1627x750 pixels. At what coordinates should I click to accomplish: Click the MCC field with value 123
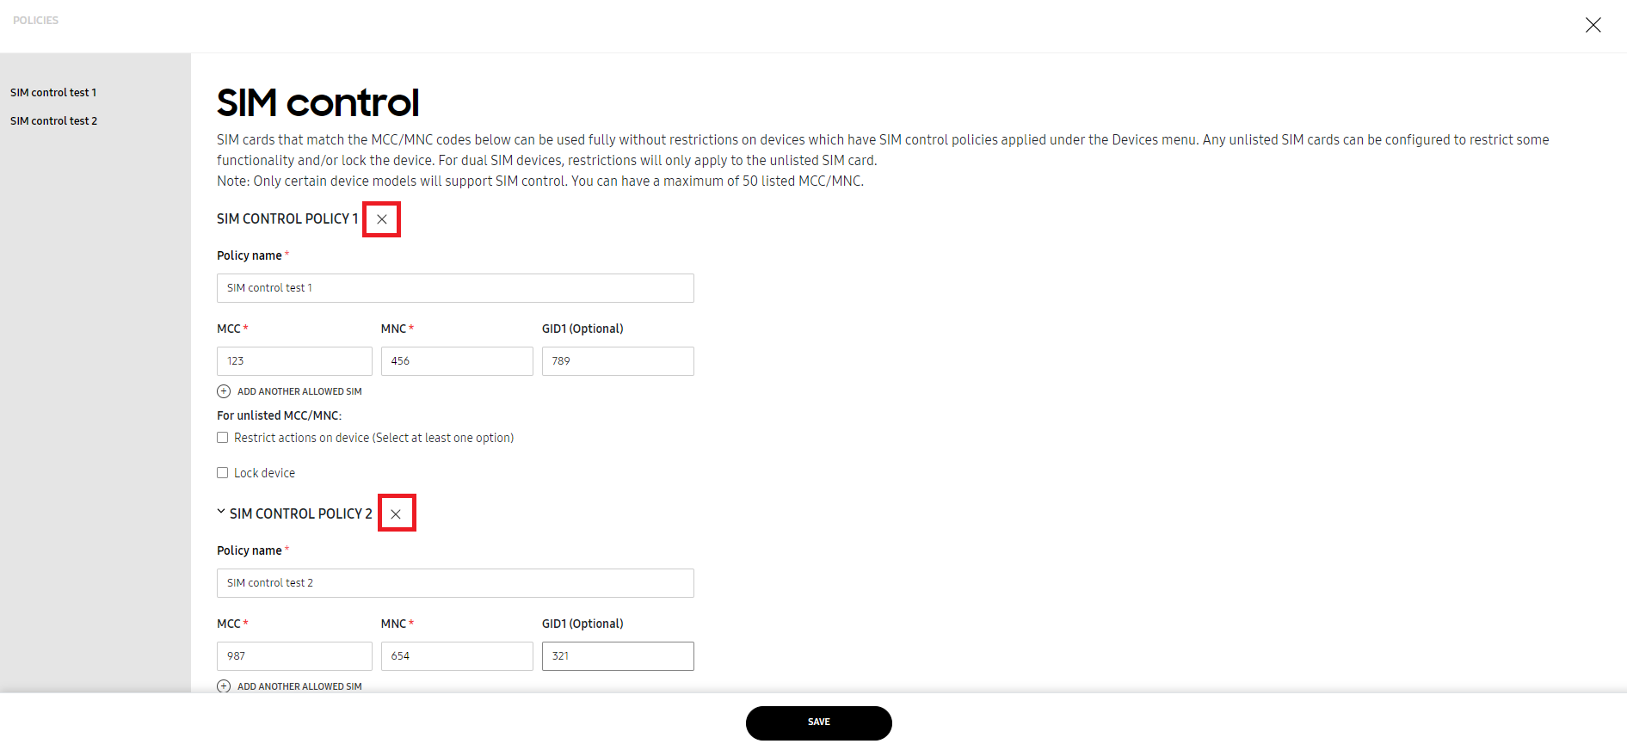point(294,361)
